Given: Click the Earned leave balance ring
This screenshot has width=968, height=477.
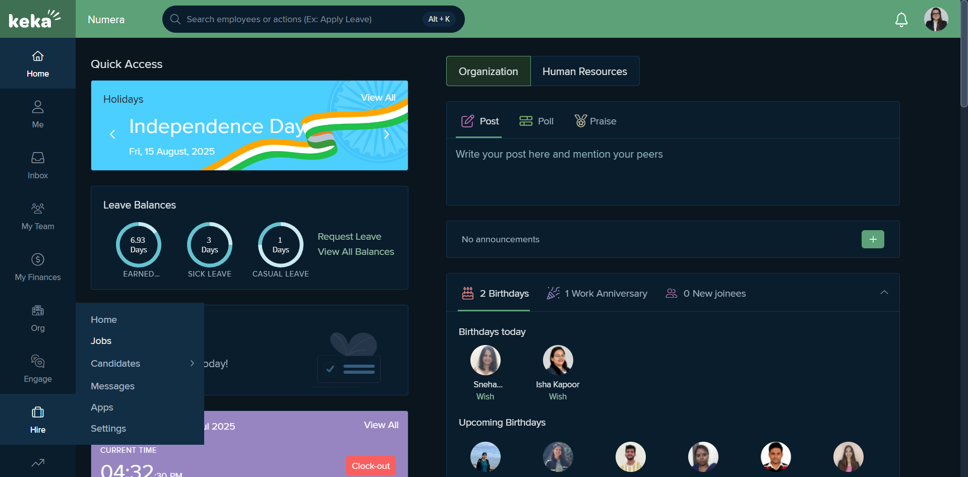Looking at the screenshot, I should pyautogui.click(x=139, y=245).
